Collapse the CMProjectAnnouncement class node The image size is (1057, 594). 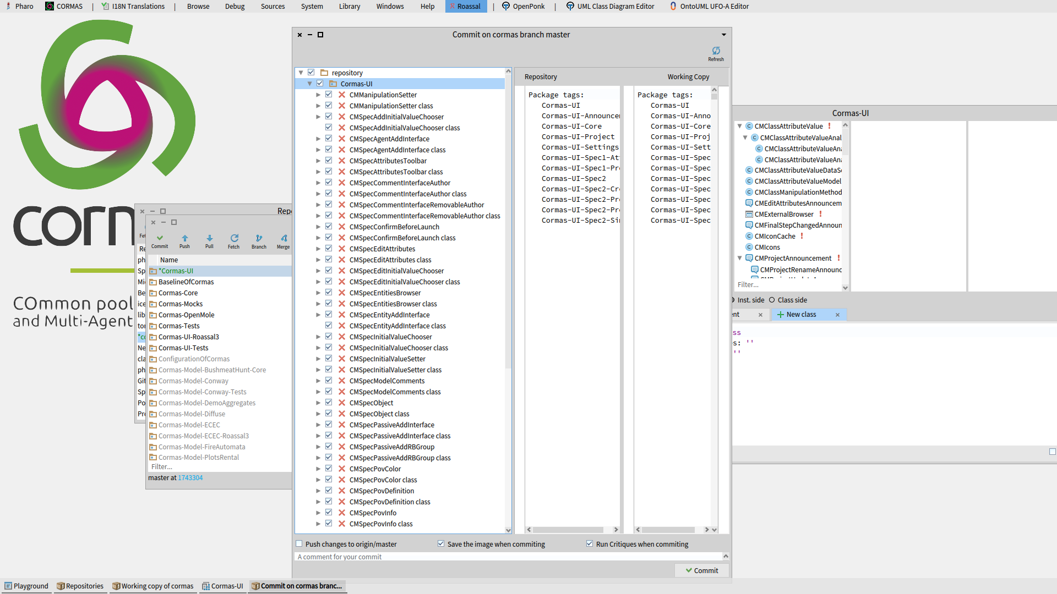coord(739,258)
